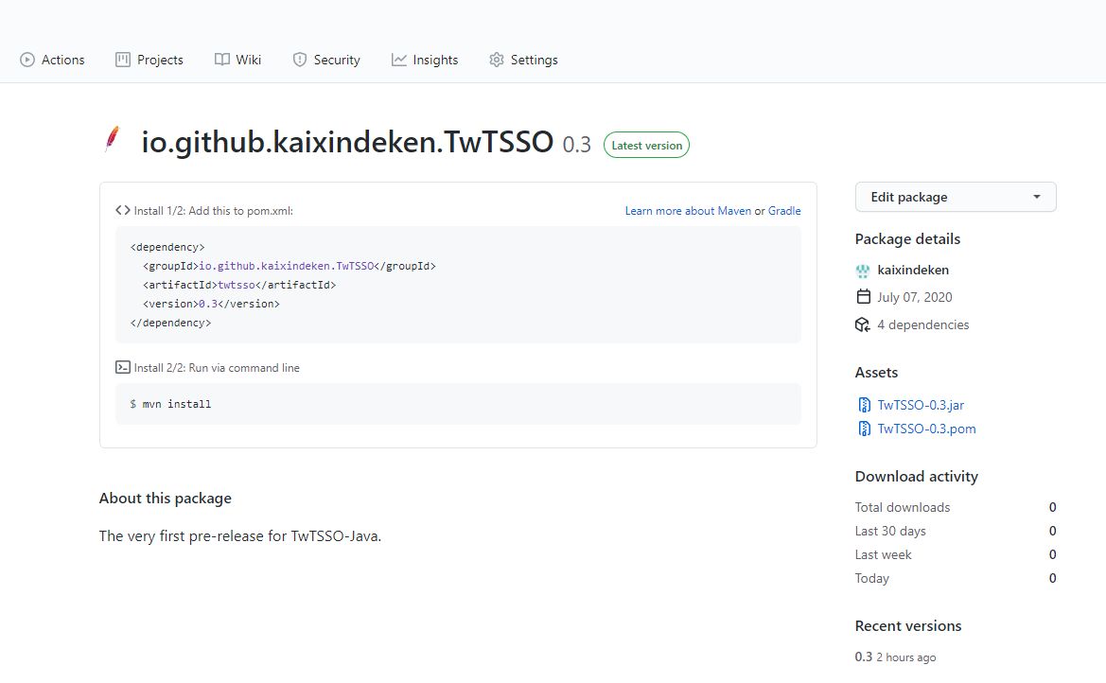Image resolution: width=1106 pixels, height=683 pixels.
Task: Switch to the Wiki tab
Action: tap(237, 60)
